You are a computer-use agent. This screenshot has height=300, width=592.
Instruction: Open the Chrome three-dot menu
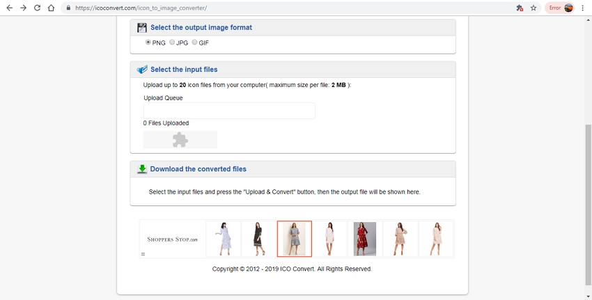582,8
